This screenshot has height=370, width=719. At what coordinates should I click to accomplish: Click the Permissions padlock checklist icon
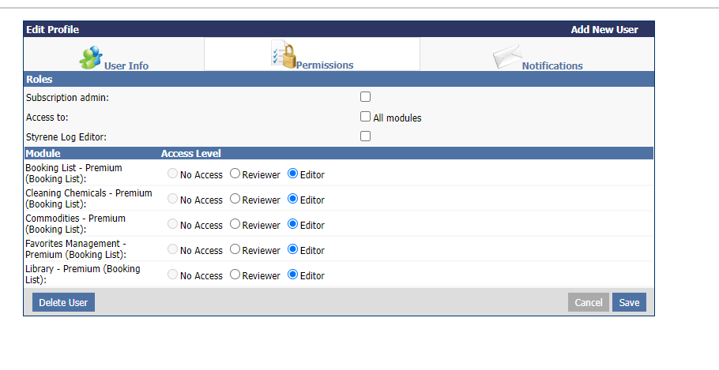tap(283, 55)
